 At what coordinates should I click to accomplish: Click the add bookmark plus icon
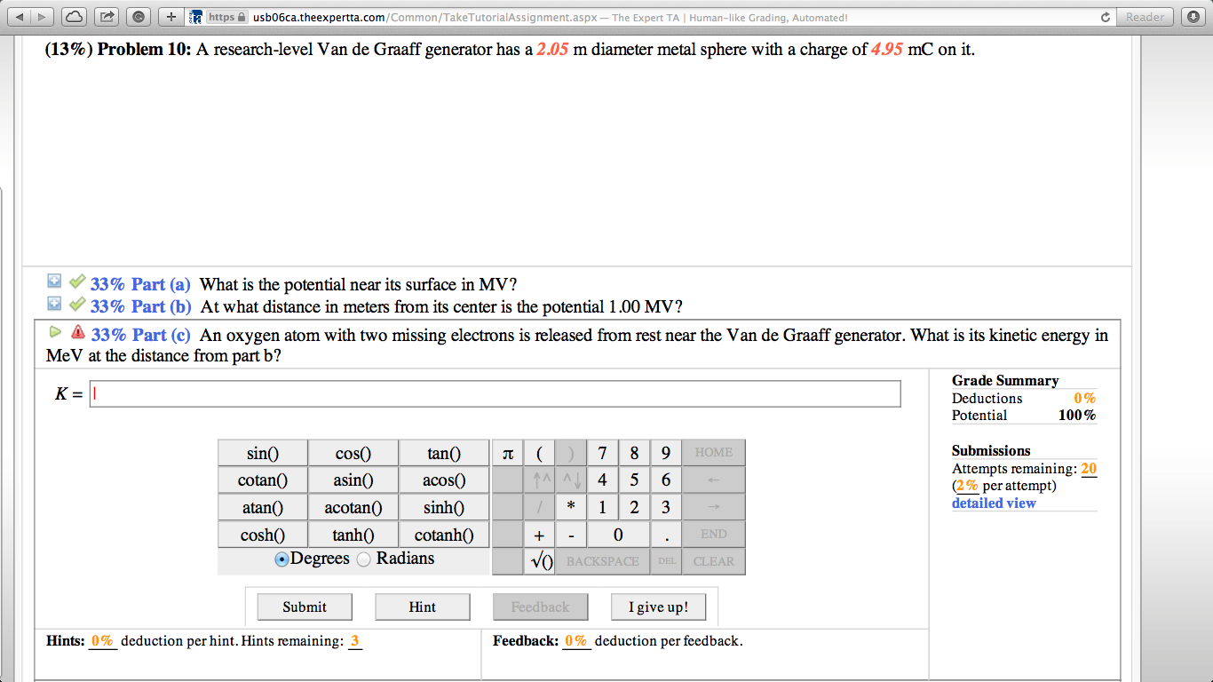point(170,17)
